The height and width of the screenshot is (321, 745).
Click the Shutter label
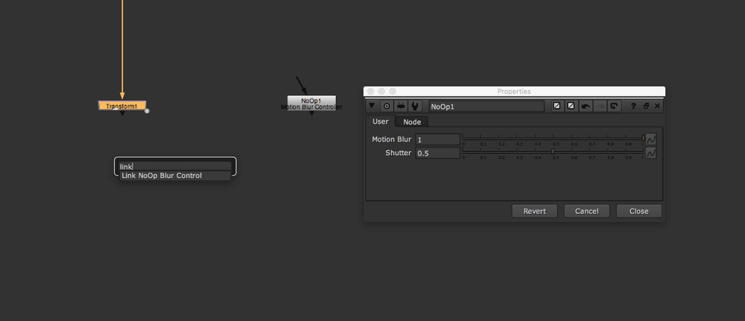(x=398, y=153)
